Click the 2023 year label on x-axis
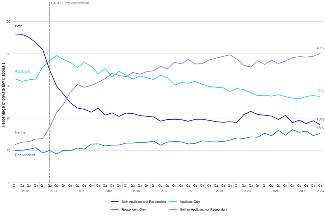This screenshot has width=325, height=216. click(x=320, y=191)
